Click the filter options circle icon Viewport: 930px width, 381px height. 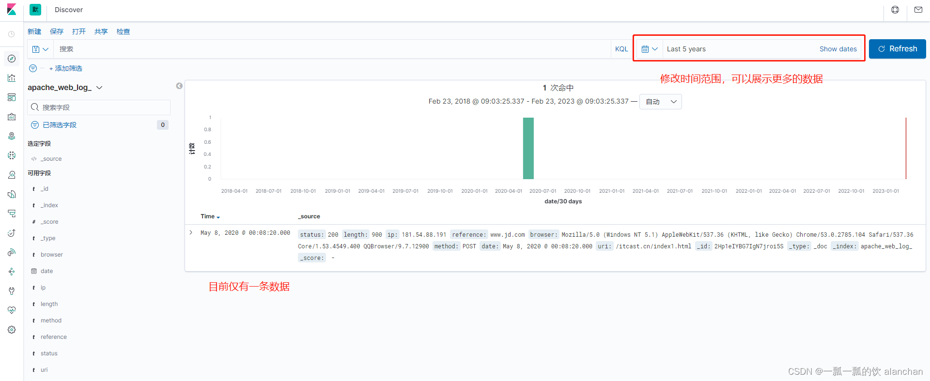tap(33, 68)
